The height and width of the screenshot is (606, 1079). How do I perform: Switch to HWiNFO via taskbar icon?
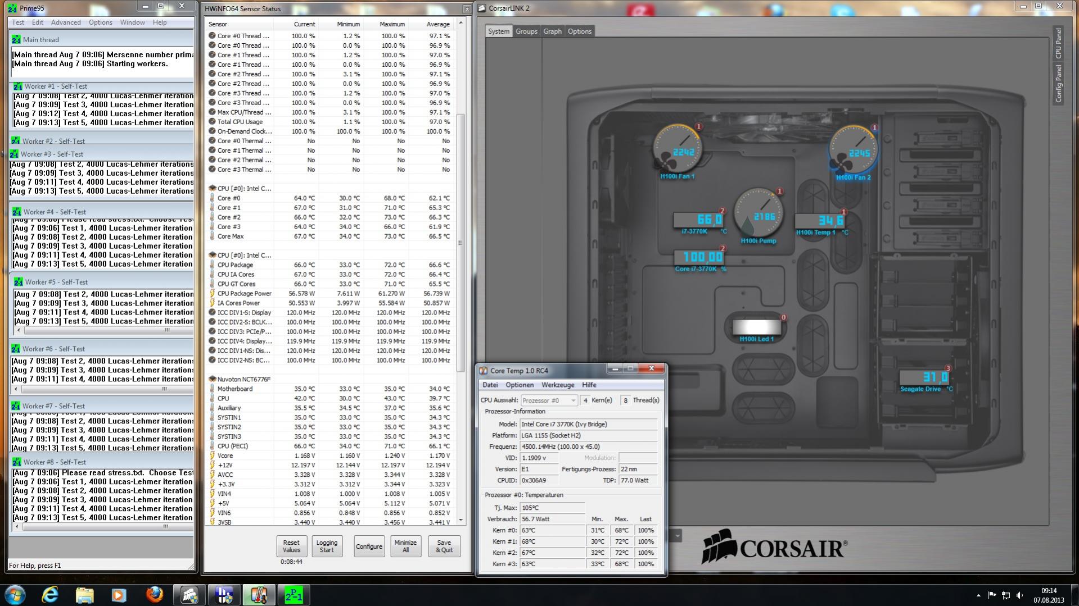point(224,595)
